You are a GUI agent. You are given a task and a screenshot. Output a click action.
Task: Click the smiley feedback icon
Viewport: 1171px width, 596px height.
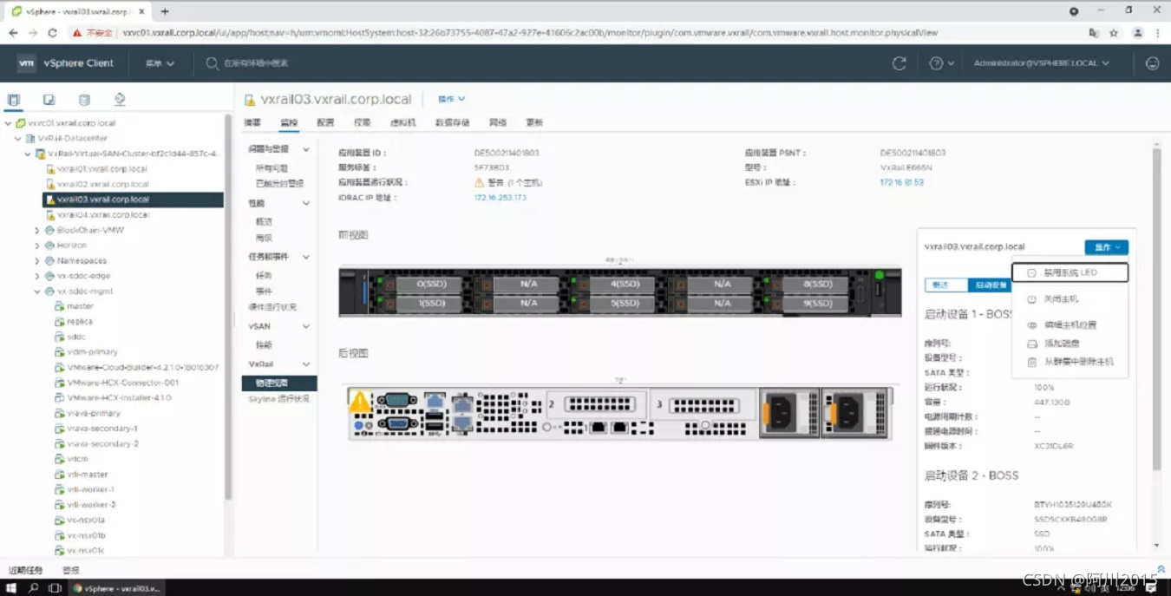point(1152,63)
